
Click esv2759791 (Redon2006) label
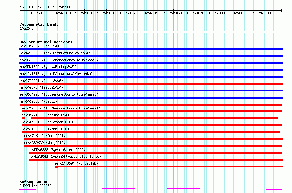41,81
